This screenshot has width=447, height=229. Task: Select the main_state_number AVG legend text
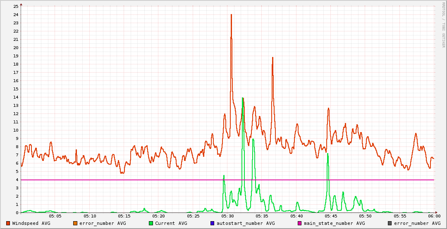334,223
